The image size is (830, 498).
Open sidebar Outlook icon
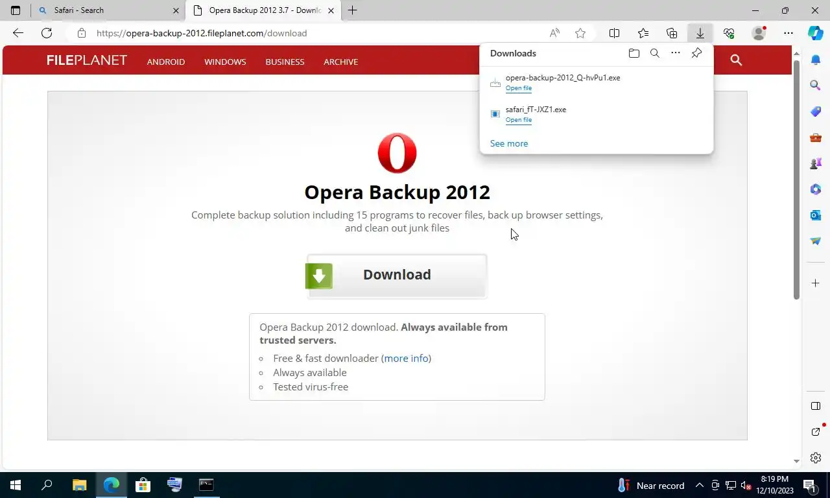click(816, 215)
